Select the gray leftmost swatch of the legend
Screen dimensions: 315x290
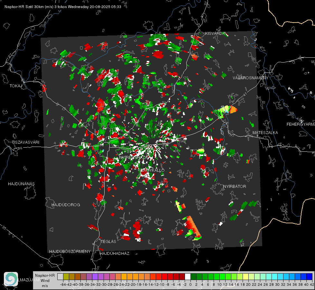60,276
